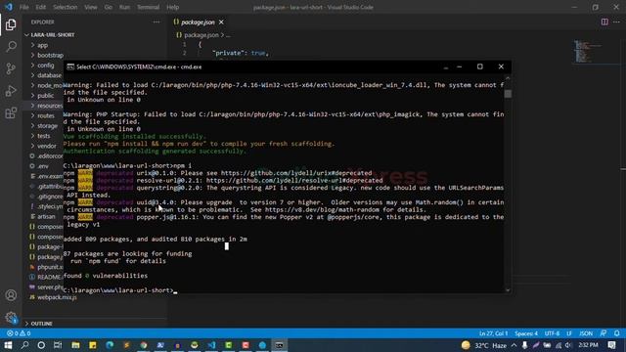
Task: Click the volume icon in system tray
Action: coord(568,345)
